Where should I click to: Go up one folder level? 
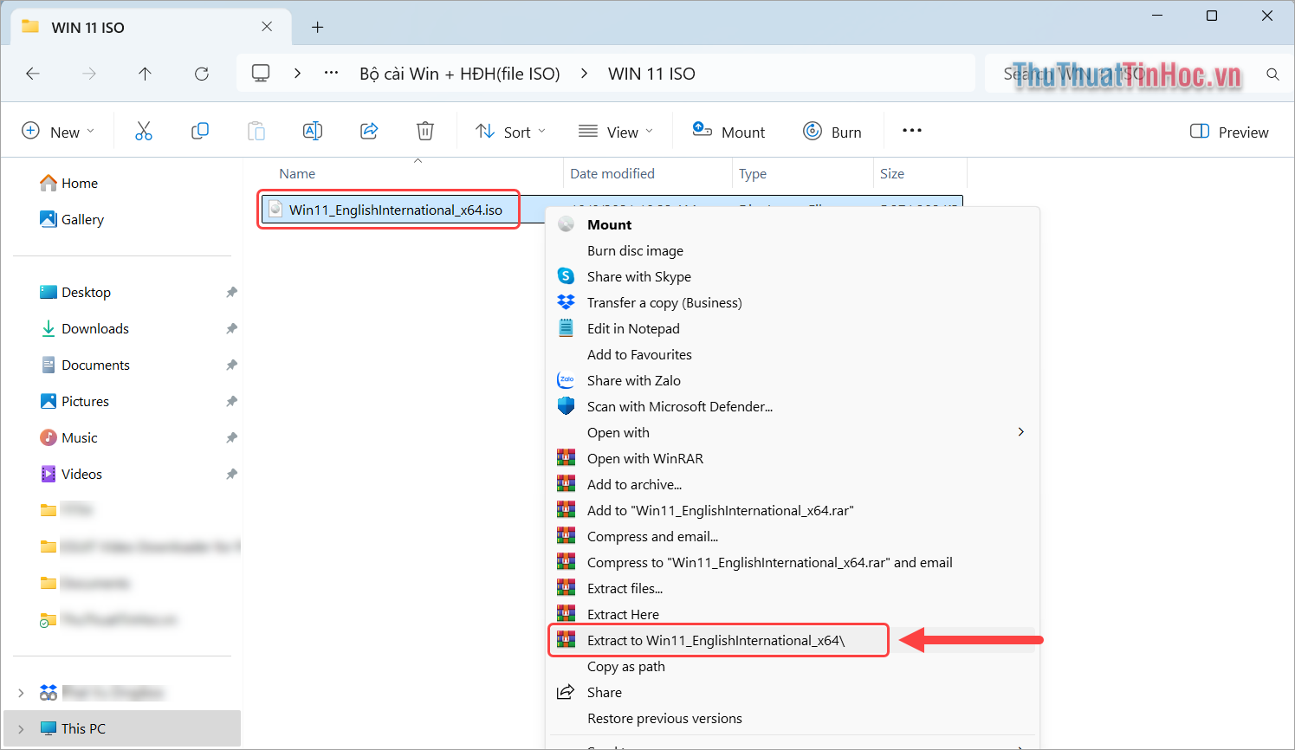145,74
